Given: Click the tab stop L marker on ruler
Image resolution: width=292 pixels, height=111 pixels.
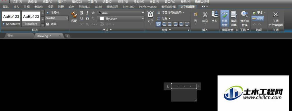Looking at the screenshot, I should pos(168,86).
